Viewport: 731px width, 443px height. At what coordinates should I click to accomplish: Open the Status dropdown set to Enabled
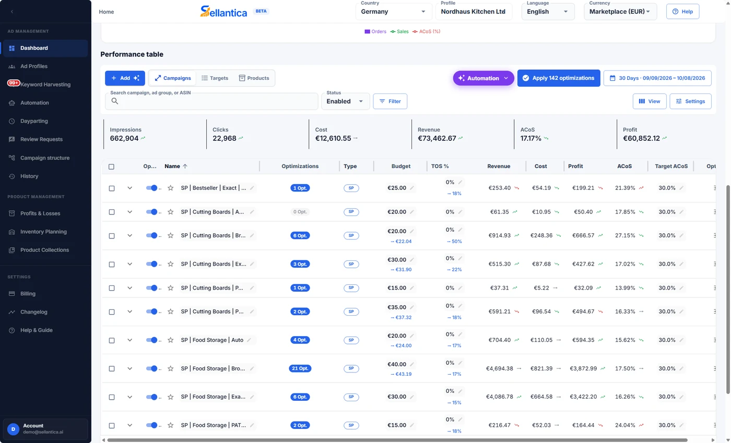(346, 101)
